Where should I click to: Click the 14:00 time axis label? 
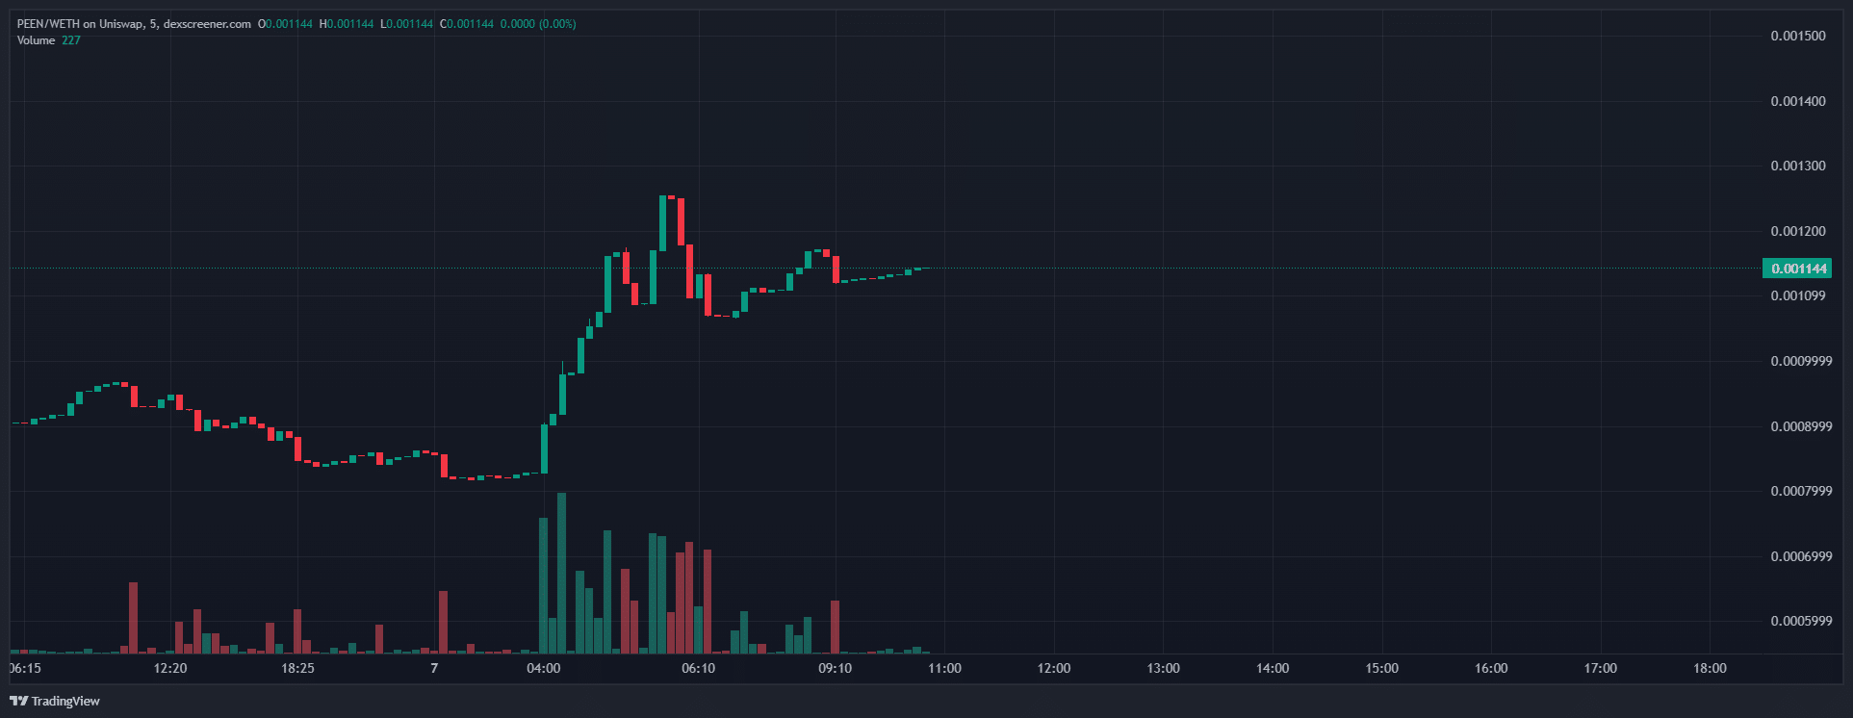coord(1273,668)
